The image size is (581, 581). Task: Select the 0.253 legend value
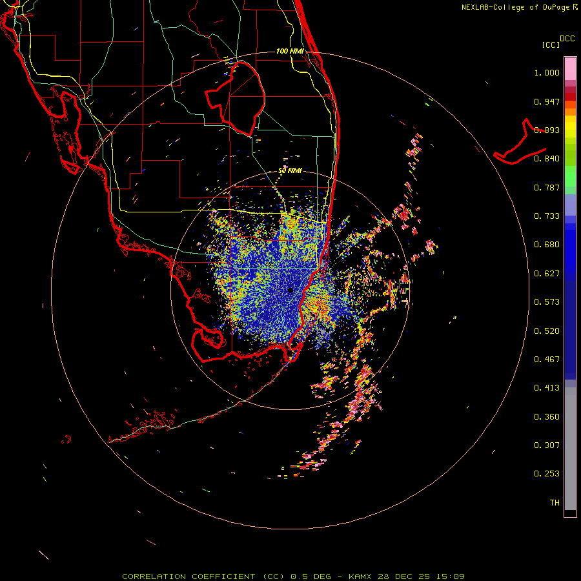point(547,474)
